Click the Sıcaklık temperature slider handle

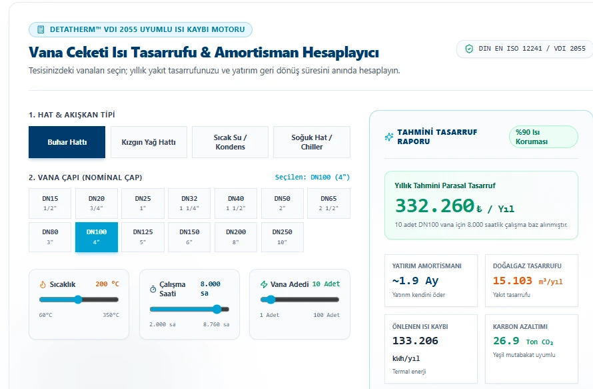[78, 300]
